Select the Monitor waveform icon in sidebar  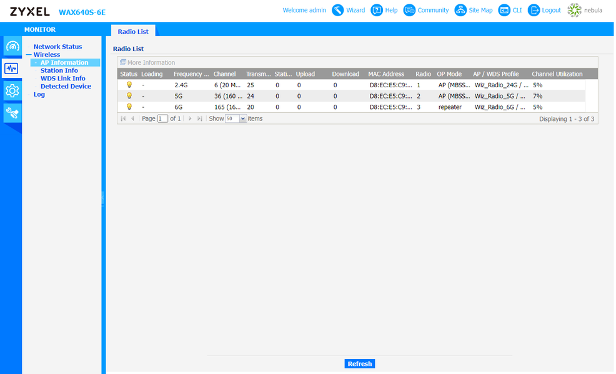point(11,69)
